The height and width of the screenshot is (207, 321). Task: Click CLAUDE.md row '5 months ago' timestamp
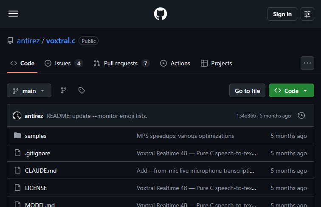(289, 171)
